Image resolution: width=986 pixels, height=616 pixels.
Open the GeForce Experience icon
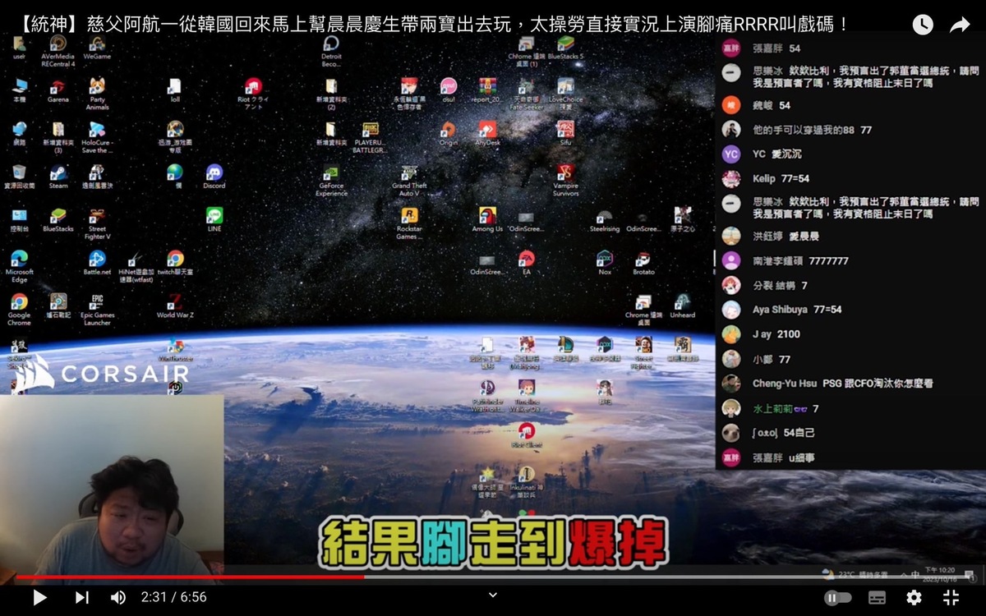(331, 180)
